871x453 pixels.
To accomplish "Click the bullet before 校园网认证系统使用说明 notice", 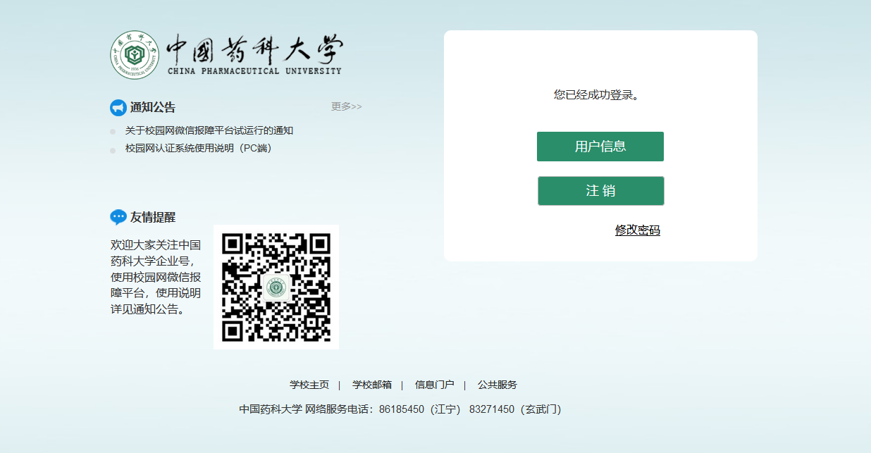I will click(113, 149).
